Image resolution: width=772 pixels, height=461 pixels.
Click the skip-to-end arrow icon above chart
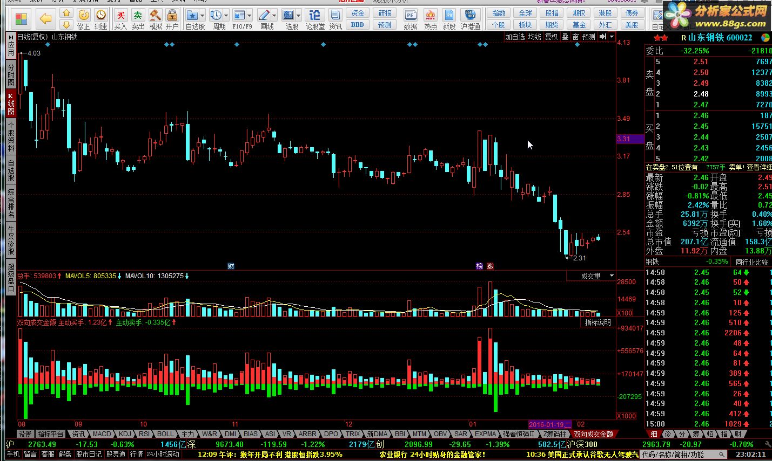[x=602, y=37]
